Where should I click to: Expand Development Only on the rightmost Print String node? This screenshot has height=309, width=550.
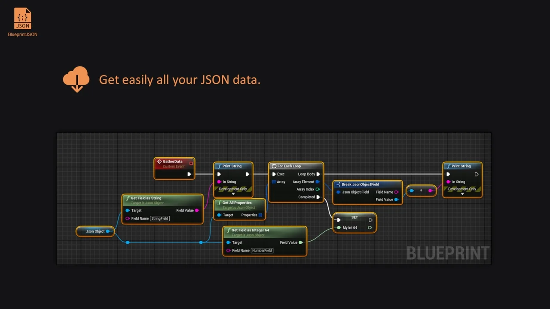tap(462, 194)
